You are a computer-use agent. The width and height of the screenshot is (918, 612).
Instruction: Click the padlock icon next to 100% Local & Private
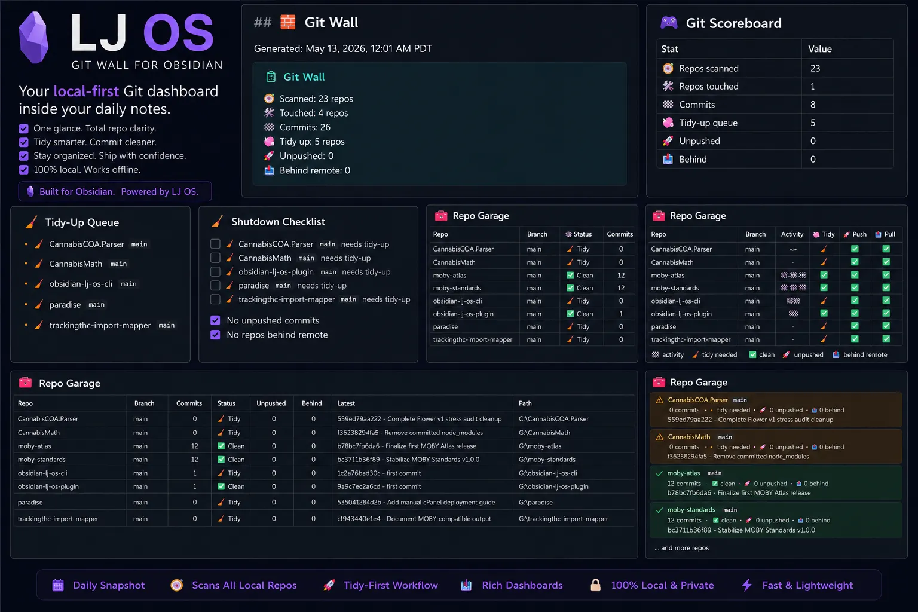click(x=595, y=585)
